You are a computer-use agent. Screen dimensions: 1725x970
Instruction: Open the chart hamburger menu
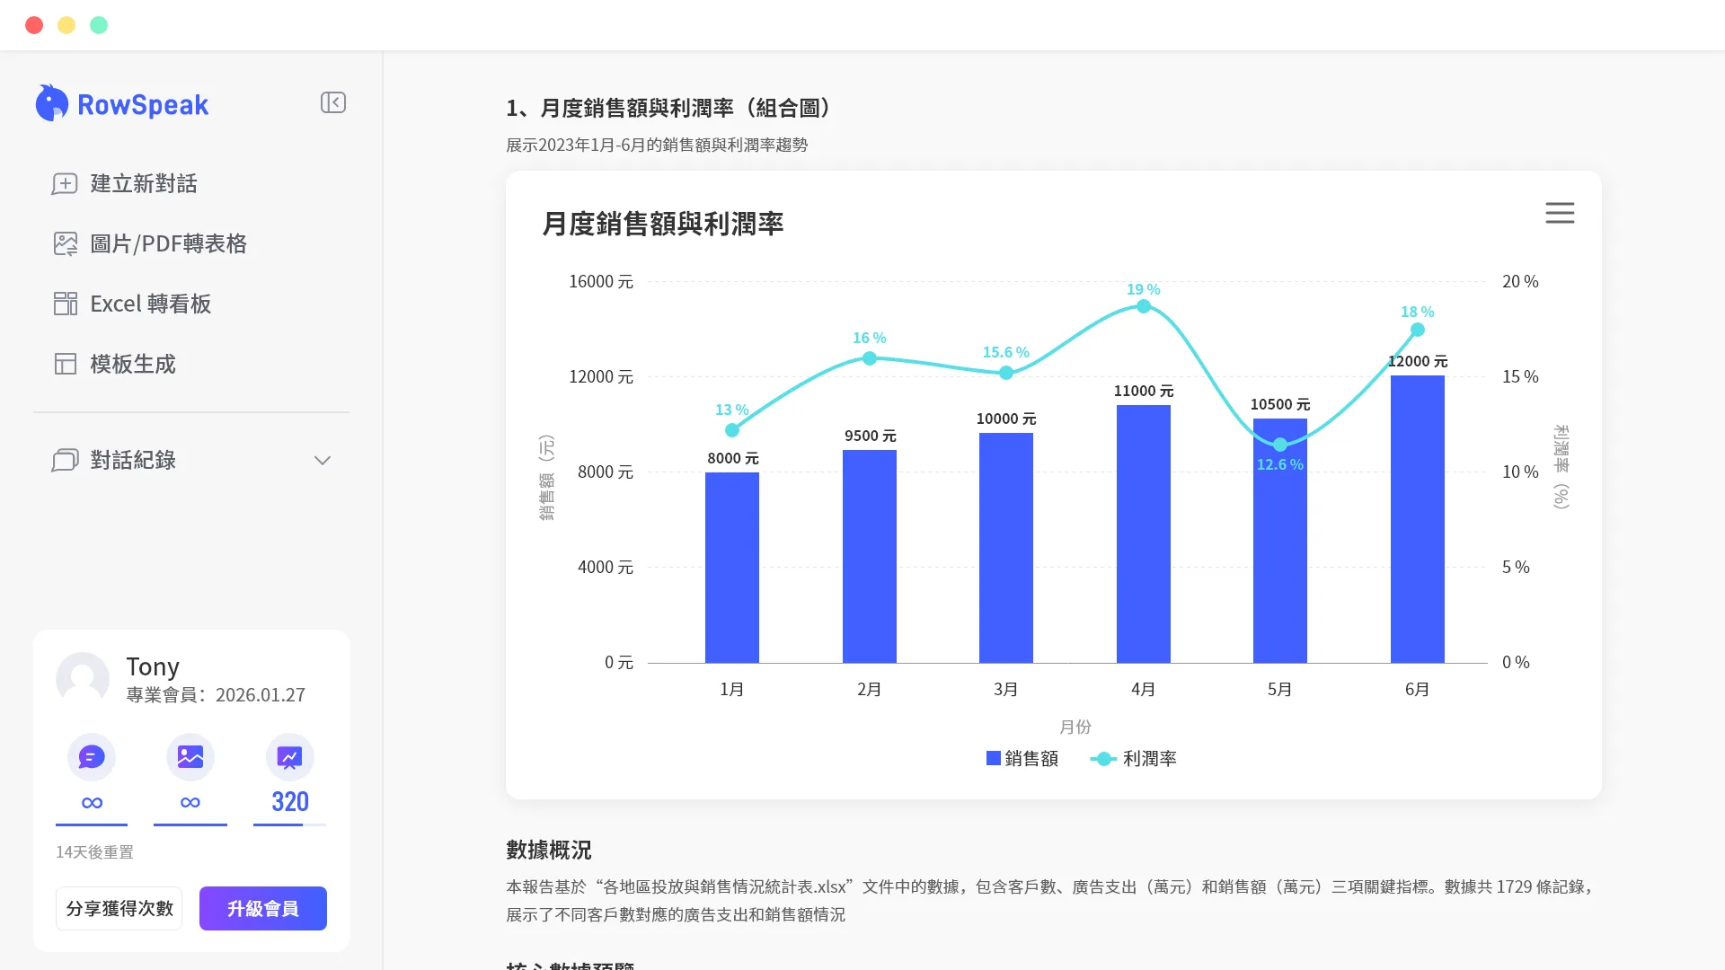coord(1560,213)
